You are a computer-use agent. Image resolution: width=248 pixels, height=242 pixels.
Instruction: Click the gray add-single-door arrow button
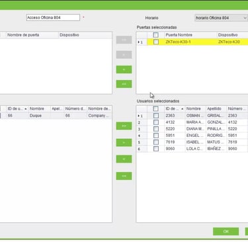tap(124, 55)
